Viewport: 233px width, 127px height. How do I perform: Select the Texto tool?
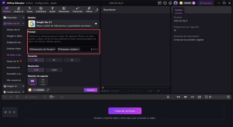coord(30,10)
